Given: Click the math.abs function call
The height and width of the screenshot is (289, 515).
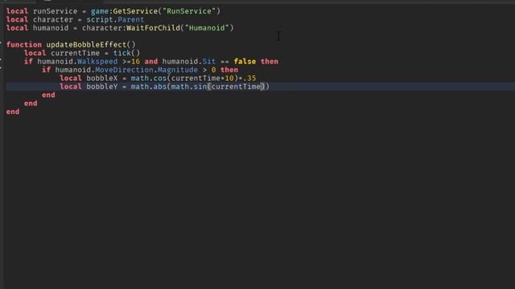Looking at the screenshot, I should 149,87.
